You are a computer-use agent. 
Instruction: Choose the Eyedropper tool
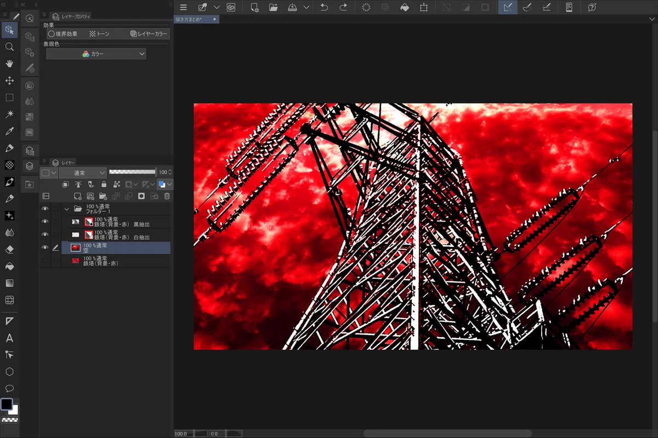point(9,131)
